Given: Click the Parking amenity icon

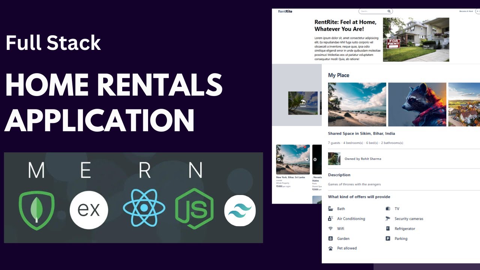Looking at the screenshot, I should tap(388, 238).
